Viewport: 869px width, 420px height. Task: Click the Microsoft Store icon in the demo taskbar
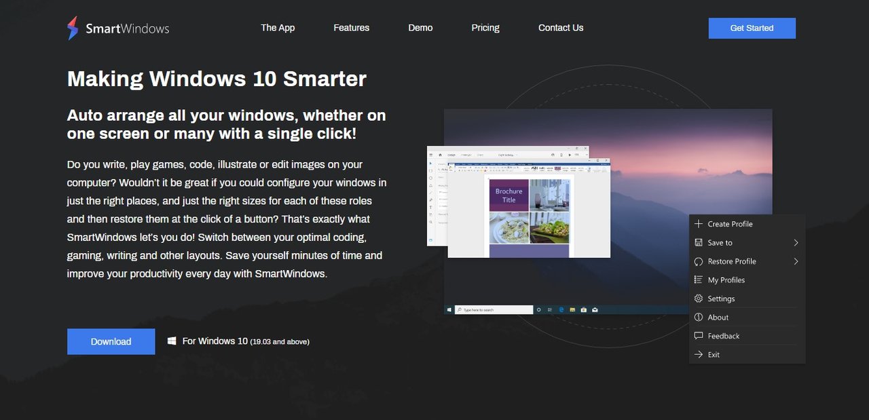[x=583, y=309]
